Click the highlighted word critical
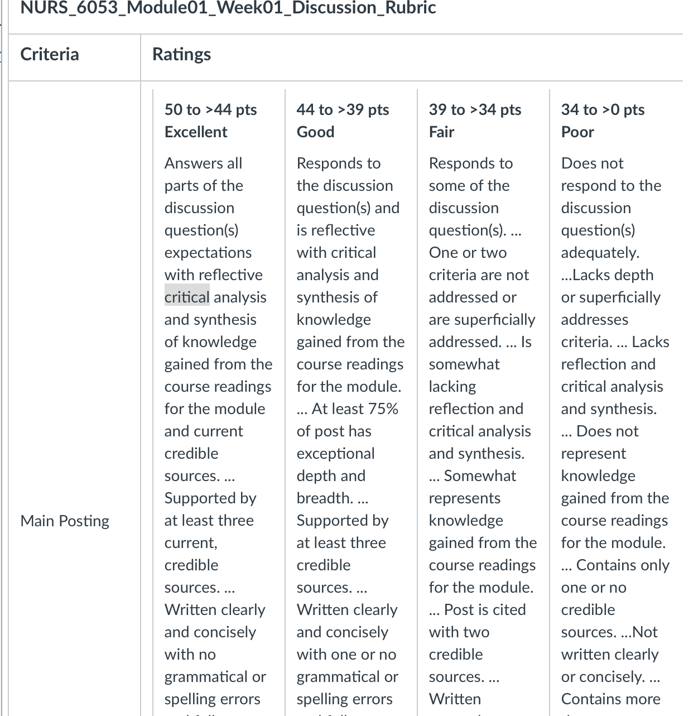Viewport: 698px width, 716px height. point(187,297)
